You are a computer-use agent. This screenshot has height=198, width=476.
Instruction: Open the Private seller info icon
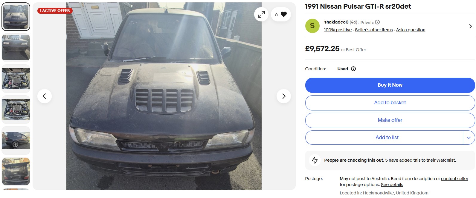click(377, 22)
